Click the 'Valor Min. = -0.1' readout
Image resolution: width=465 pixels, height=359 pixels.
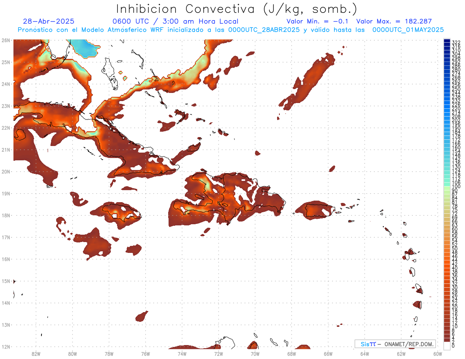(x=318, y=21)
